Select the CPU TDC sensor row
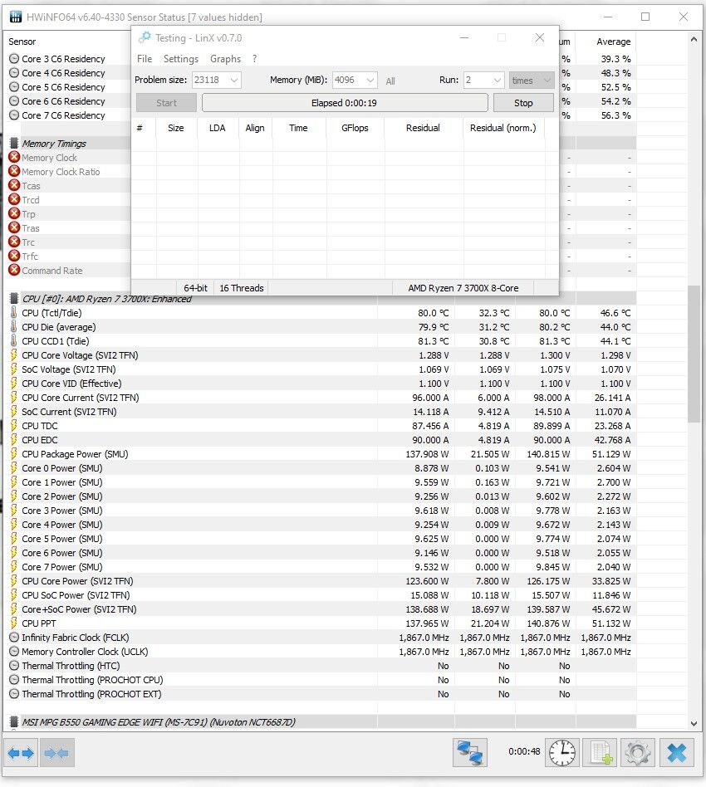 click(x=320, y=426)
